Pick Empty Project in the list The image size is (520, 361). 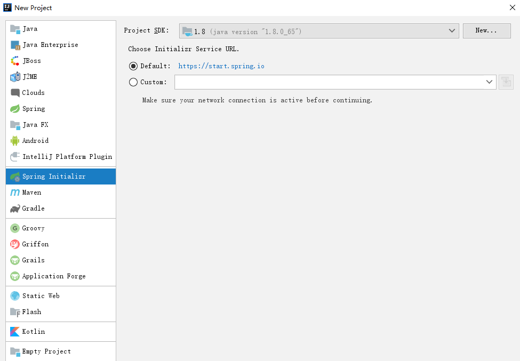[61, 351]
